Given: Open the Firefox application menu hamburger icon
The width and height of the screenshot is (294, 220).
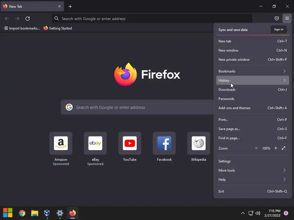Looking at the screenshot, I should 287,18.
